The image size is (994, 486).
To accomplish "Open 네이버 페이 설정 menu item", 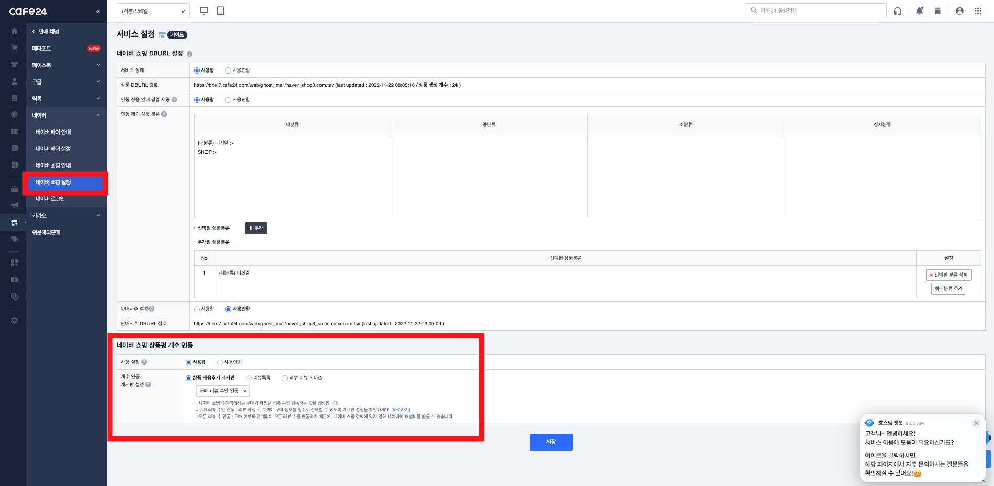I will (53, 149).
